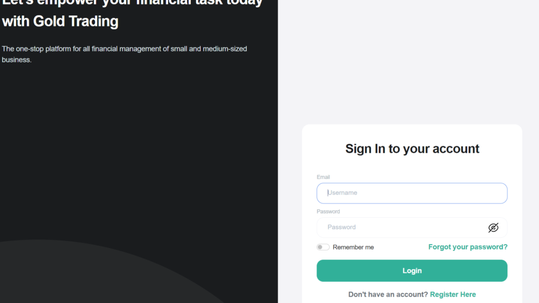
Task: Open the Forgot your password link
Action: (467, 247)
